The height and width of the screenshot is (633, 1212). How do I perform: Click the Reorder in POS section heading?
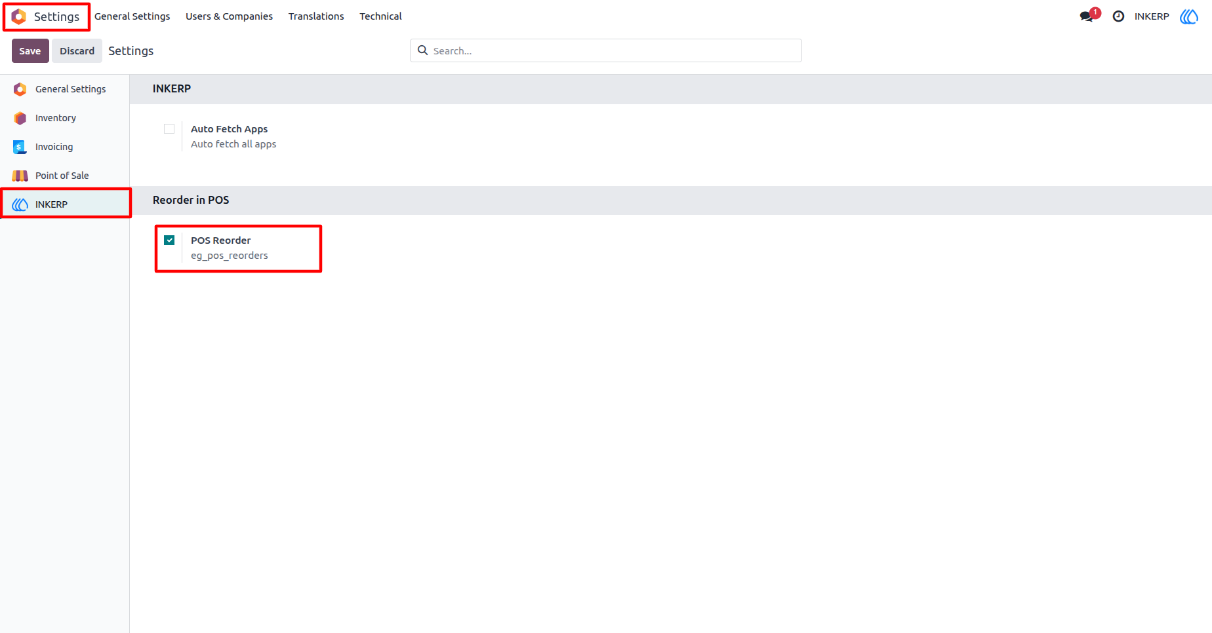tap(191, 200)
